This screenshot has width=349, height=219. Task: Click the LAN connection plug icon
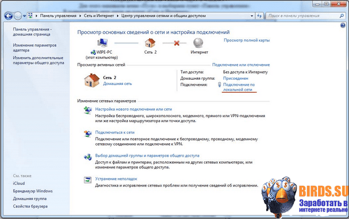coord(219,84)
